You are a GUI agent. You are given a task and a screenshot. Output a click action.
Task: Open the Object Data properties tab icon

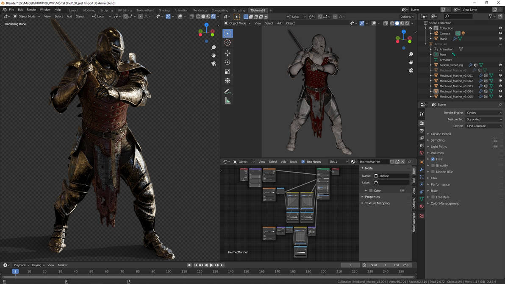coord(422,199)
